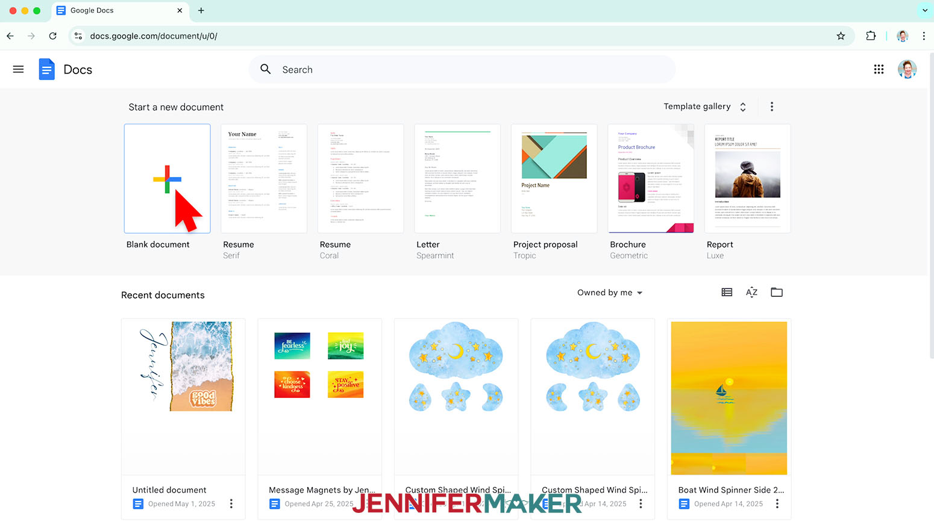The image size is (934, 525).
Task: Open template section more options menu
Action: coord(772,107)
